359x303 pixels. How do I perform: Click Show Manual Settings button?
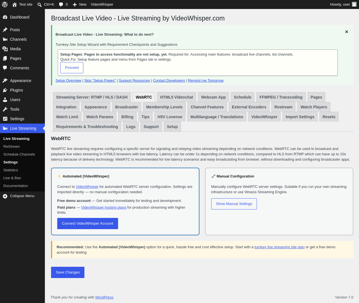(234, 204)
